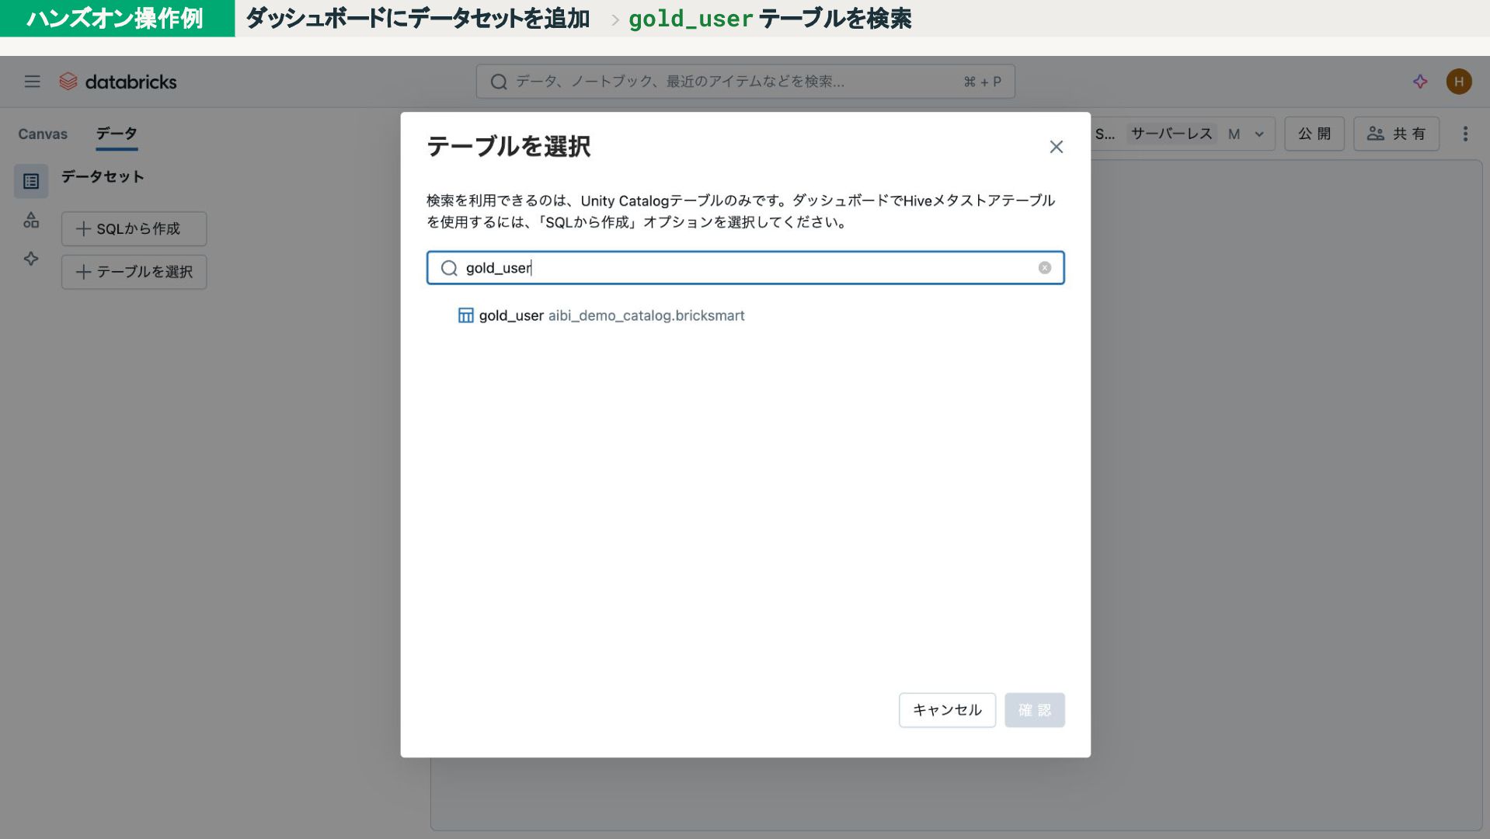Select the gold_user table result

click(601, 315)
